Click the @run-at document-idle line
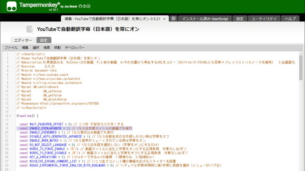305x171 pixels. 37,71
